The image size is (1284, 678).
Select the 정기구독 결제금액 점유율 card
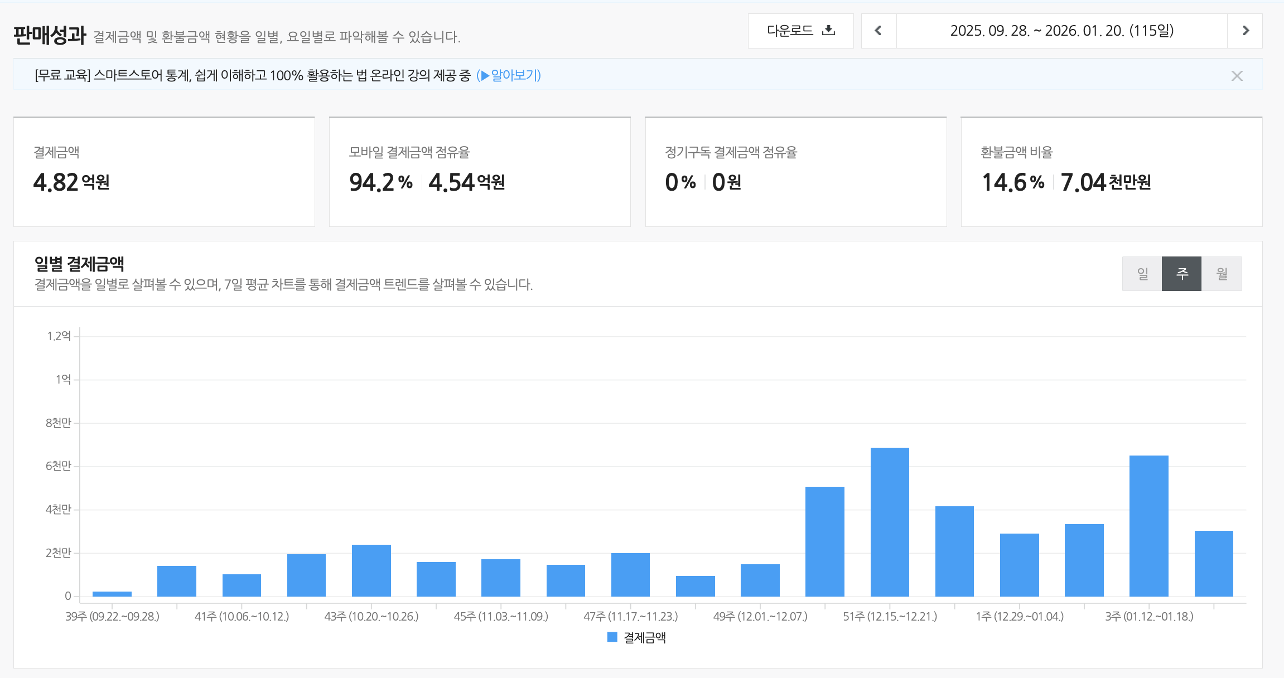point(795,172)
